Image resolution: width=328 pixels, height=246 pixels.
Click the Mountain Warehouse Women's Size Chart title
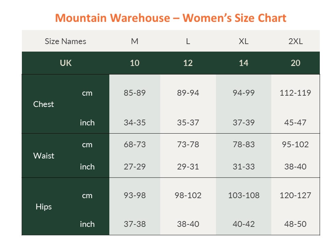coord(170,18)
